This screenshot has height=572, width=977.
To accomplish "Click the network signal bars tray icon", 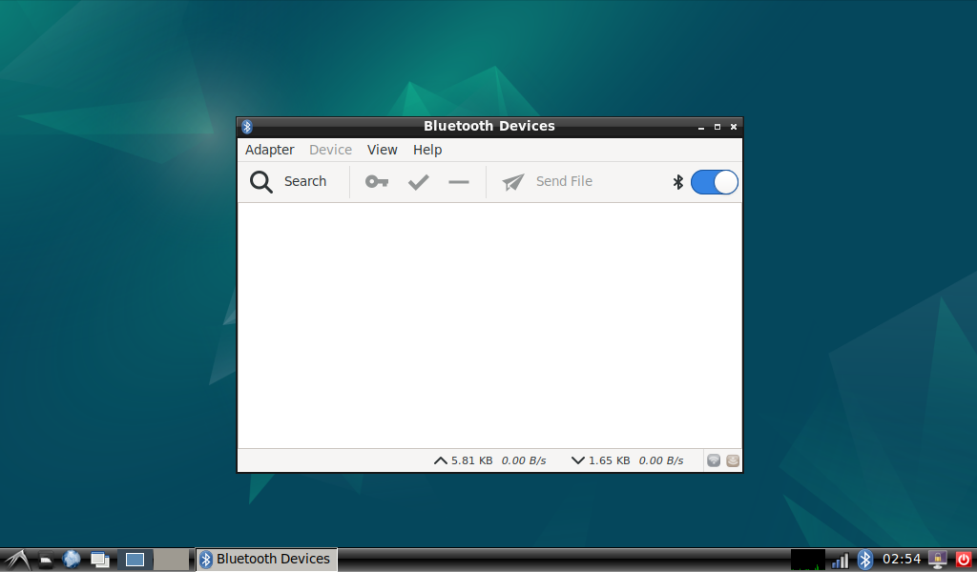I will click(x=841, y=561).
